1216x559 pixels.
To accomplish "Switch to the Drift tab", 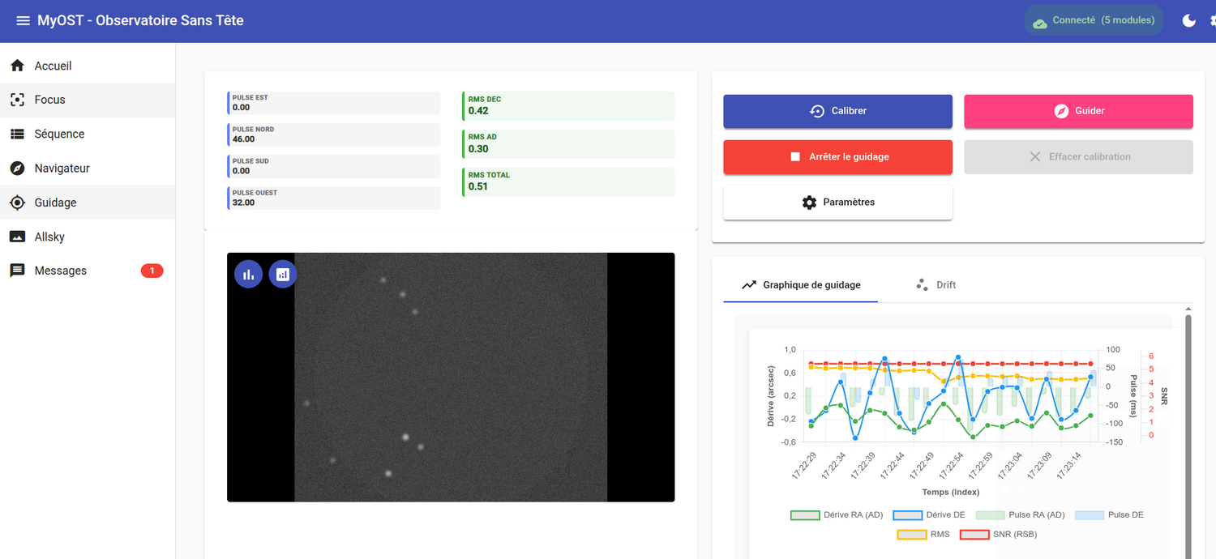I will 936,285.
